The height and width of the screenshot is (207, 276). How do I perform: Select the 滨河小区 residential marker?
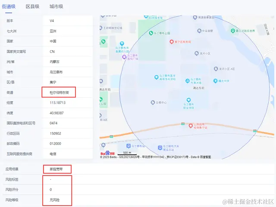[197, 53]
